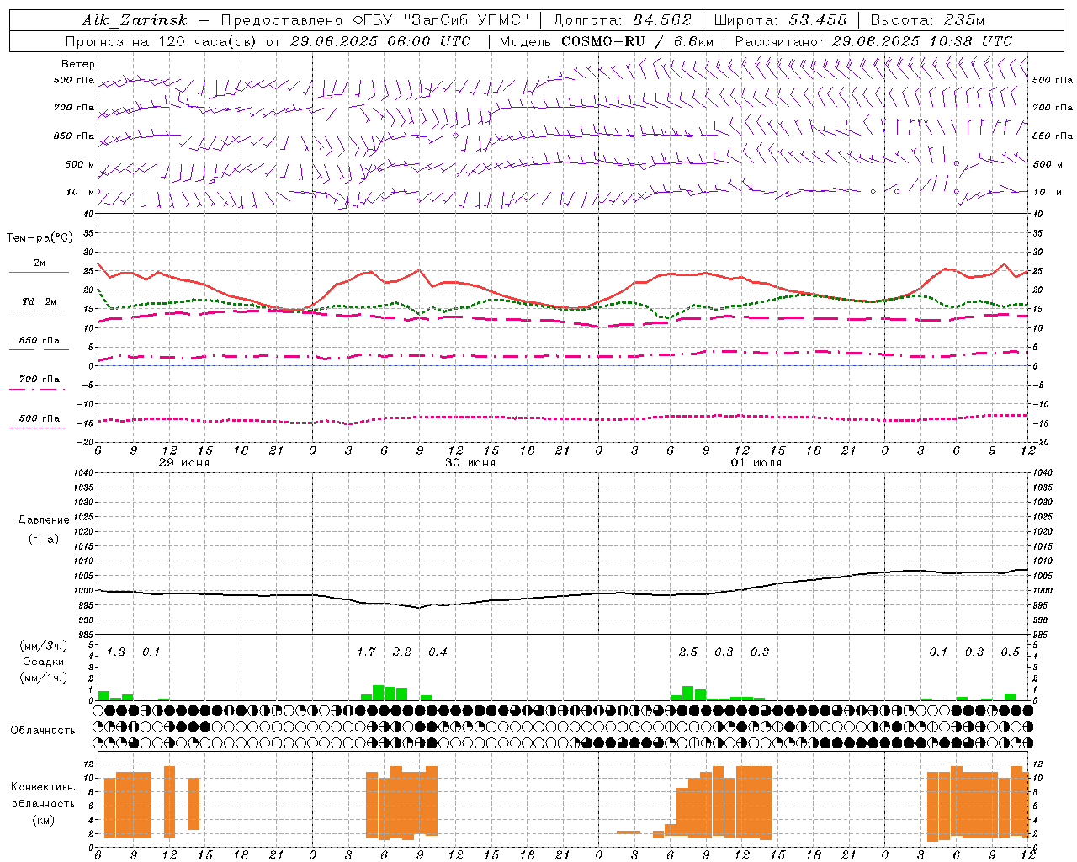
Task: Click the 29 июня date label
Action: coord(184,463)
